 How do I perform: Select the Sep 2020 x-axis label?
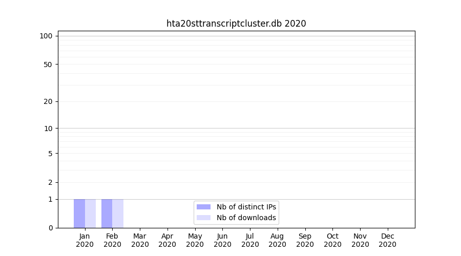point(305,240)
